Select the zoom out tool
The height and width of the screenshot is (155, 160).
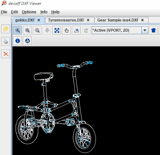[27, 30]
